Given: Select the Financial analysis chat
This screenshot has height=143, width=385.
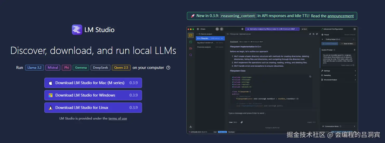Looking at the screenshot, I should [x=210, y=47].
